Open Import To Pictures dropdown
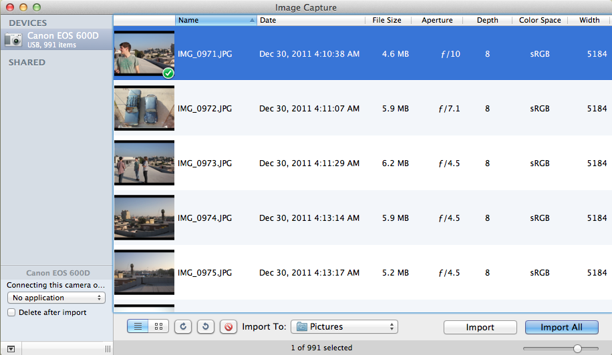This screenshot has width=612, height=355. (344, 327)
